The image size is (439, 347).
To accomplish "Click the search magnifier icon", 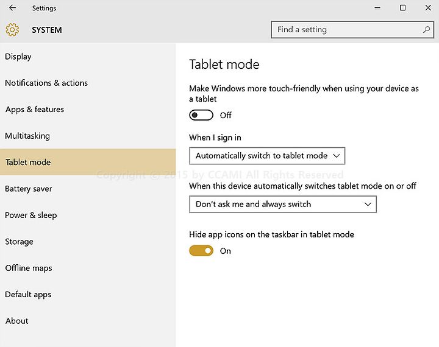I will pos(426,29).
